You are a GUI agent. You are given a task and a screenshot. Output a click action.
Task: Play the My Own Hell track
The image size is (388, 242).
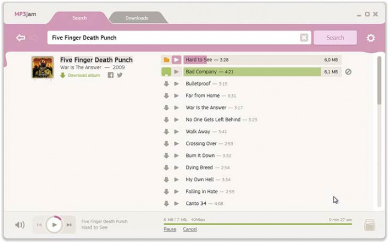point(177,180)
